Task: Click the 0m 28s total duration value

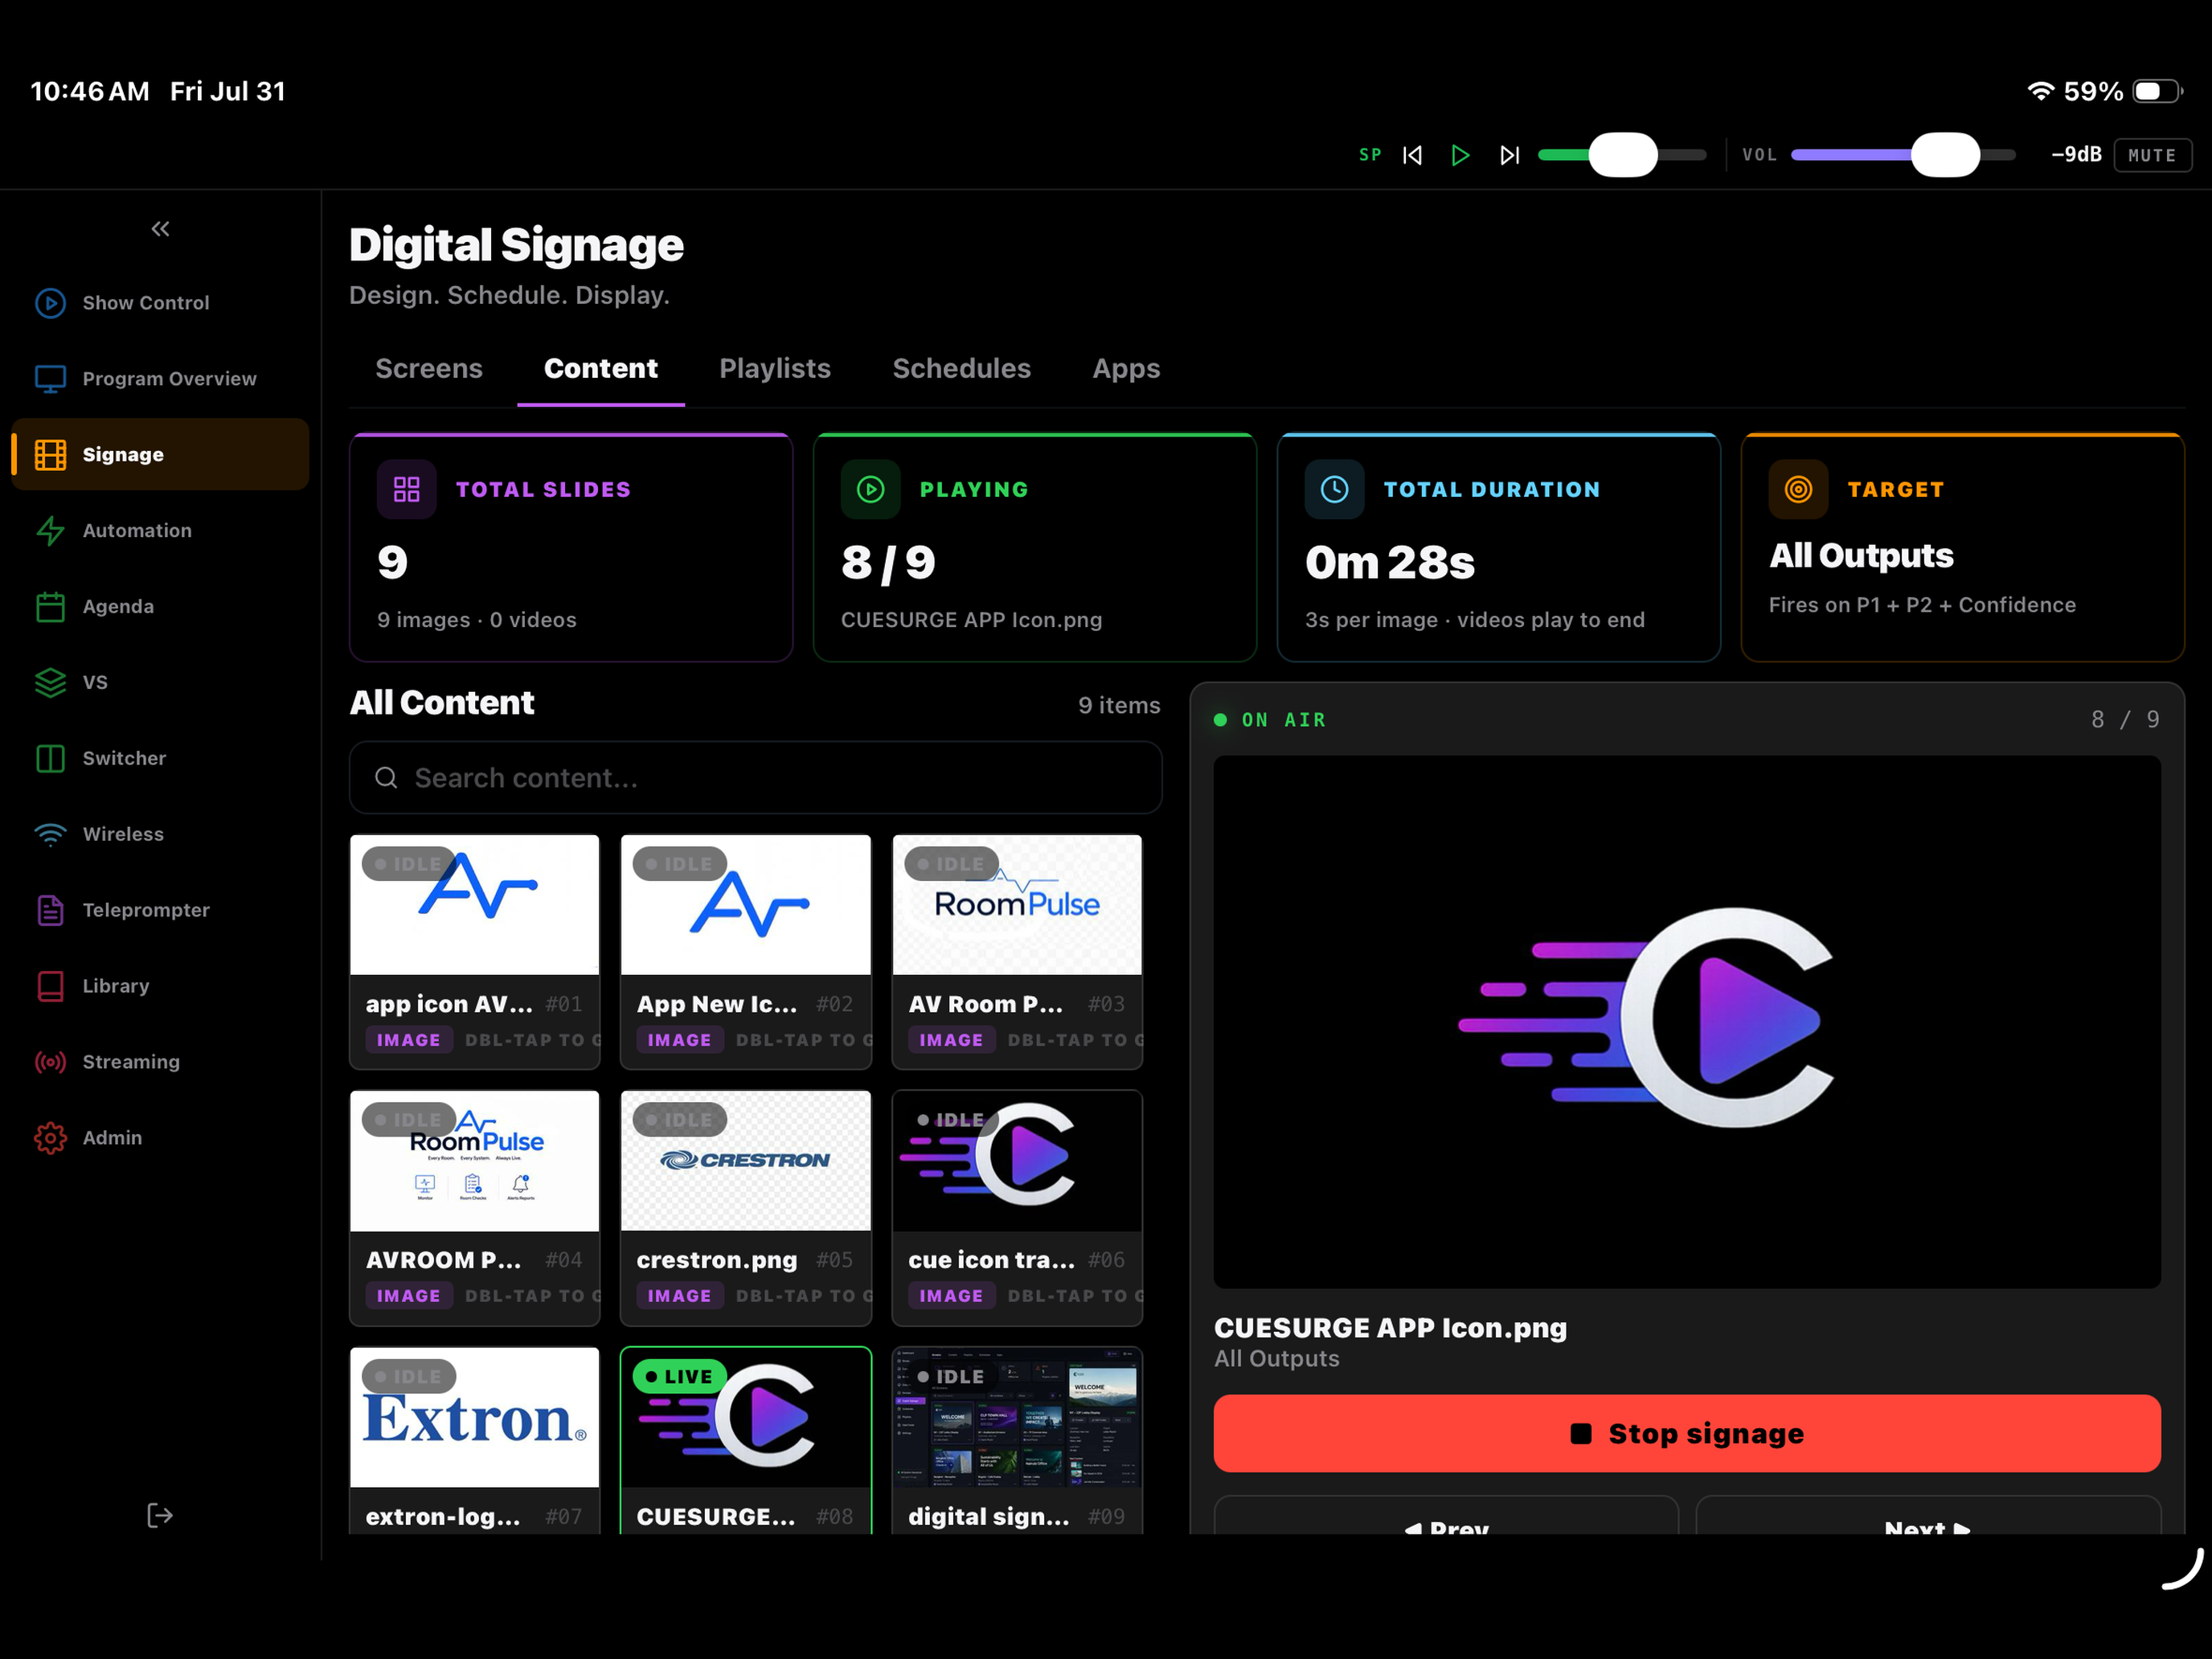Action: (x=1390, y=563)
